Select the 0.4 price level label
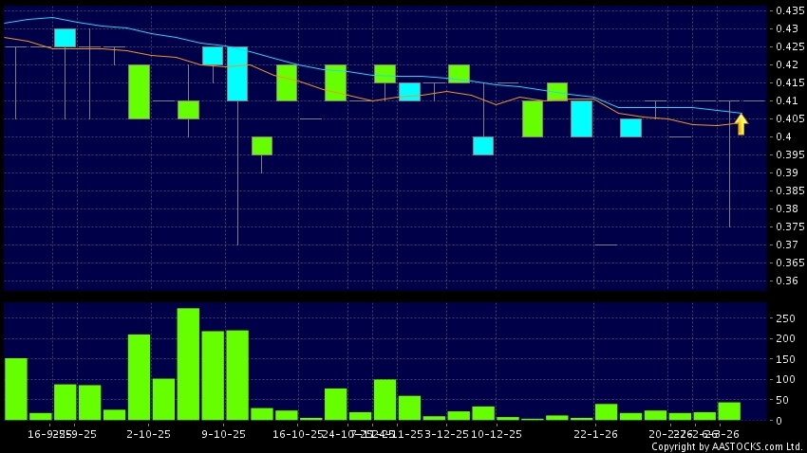Viewport: 807px width, 453px height. [784, 136]
